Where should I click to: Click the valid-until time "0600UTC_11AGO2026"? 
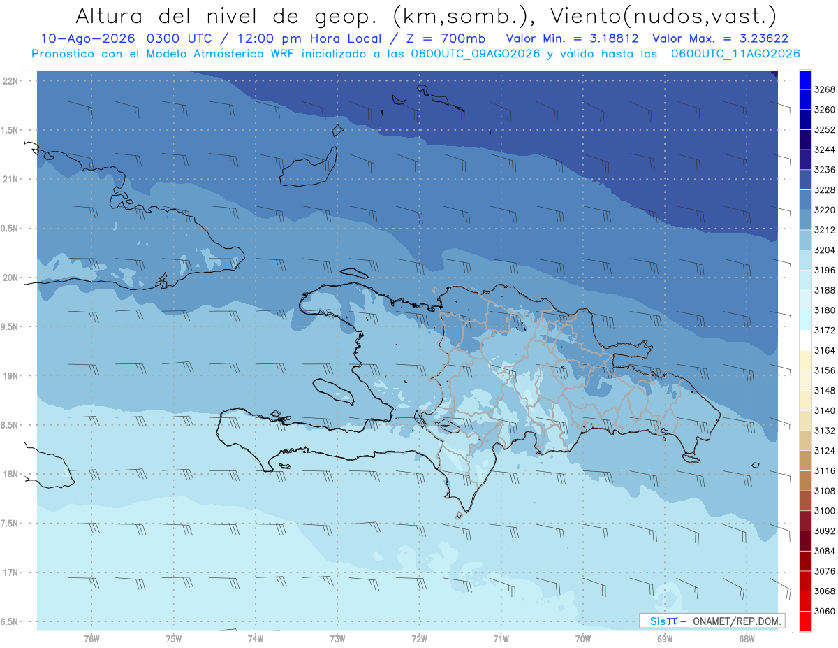coord(735,54)
